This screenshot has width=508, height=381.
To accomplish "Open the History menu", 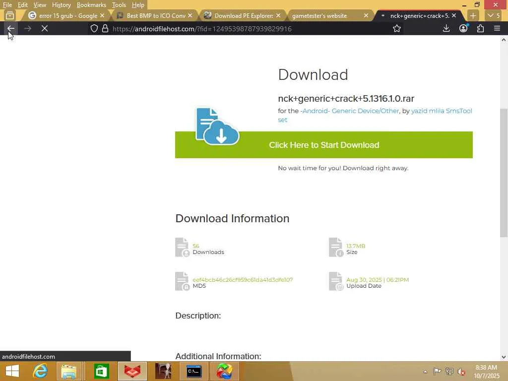I will pyautogui.click(x=61, y=5).
